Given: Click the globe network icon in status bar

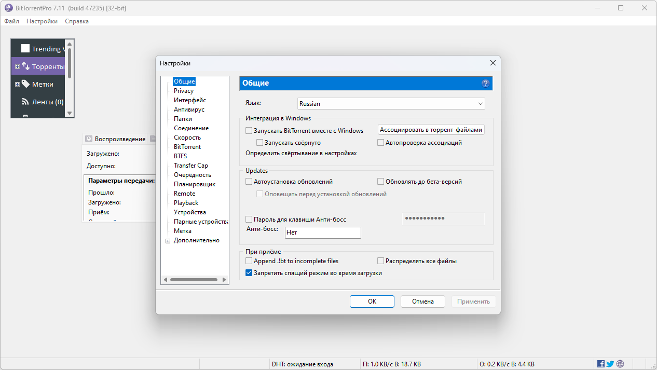Looking at the screenshot, I should click(620, 364).
